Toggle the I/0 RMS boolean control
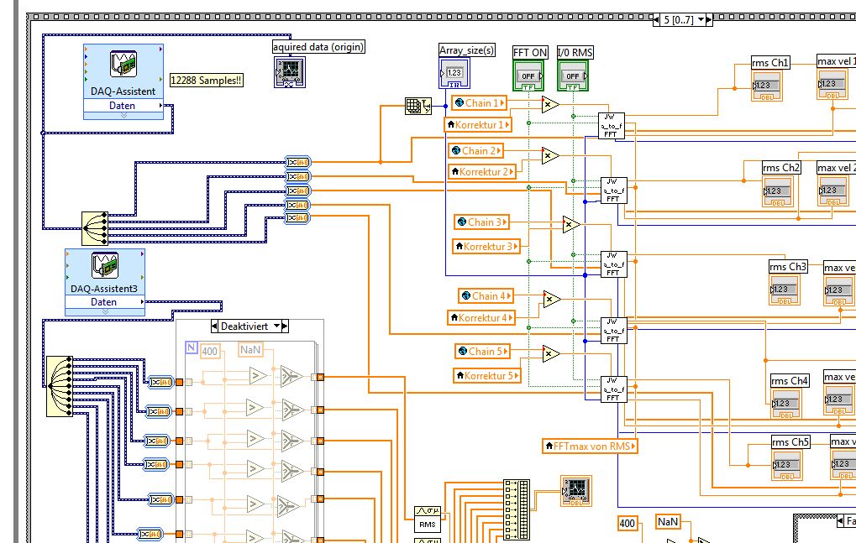 pyautogui.click(x=574, y=75)
